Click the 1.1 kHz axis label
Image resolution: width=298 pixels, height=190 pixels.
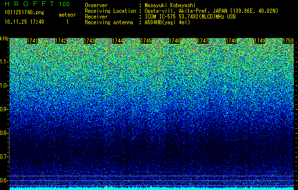click(x=4, y=62)
